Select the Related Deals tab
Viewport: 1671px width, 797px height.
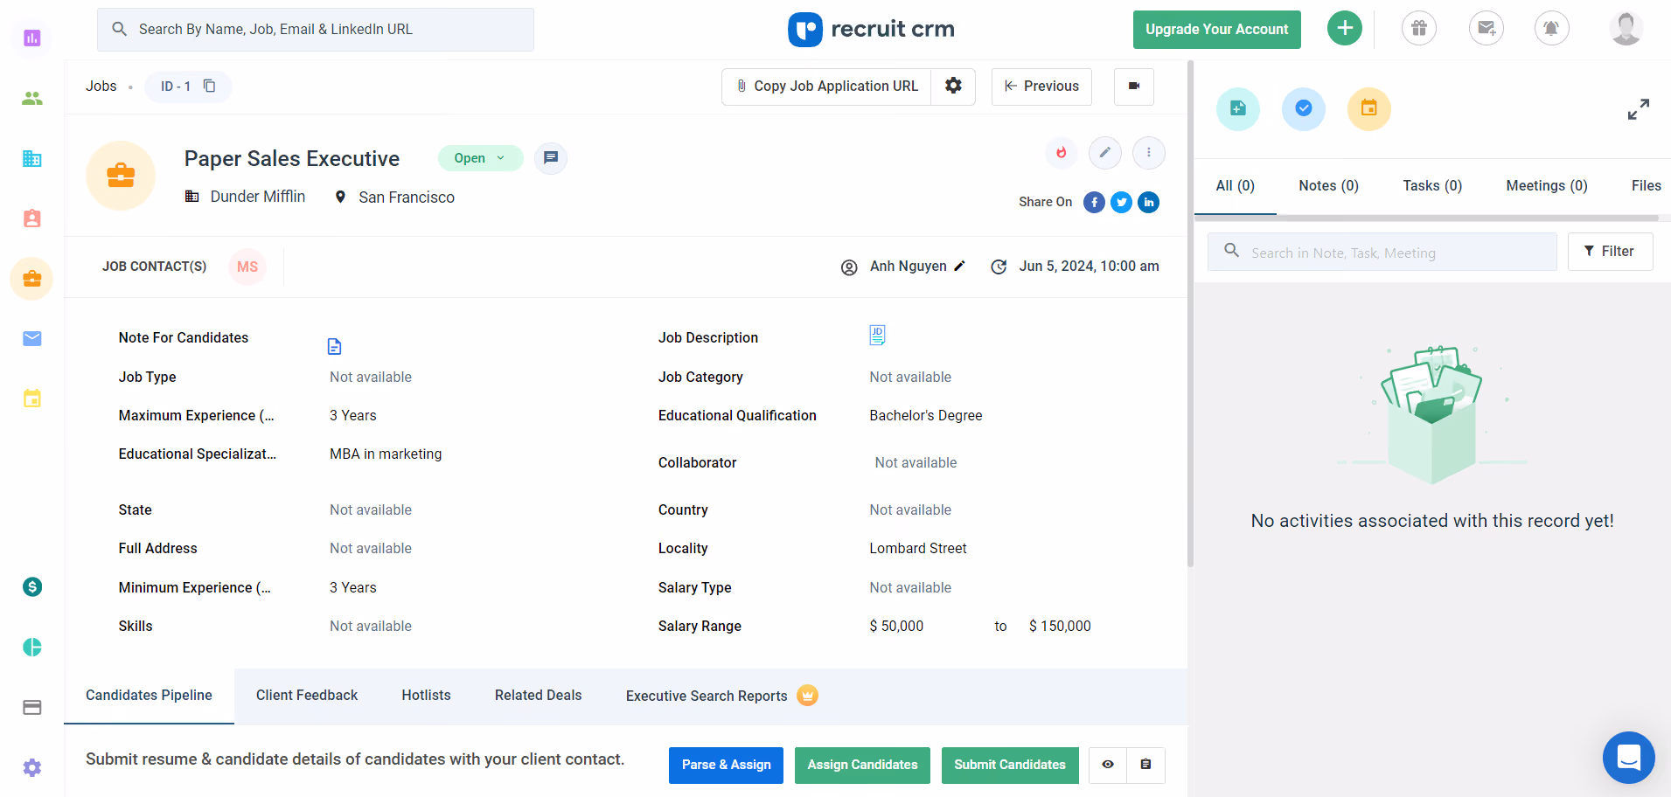click(538, 696)
